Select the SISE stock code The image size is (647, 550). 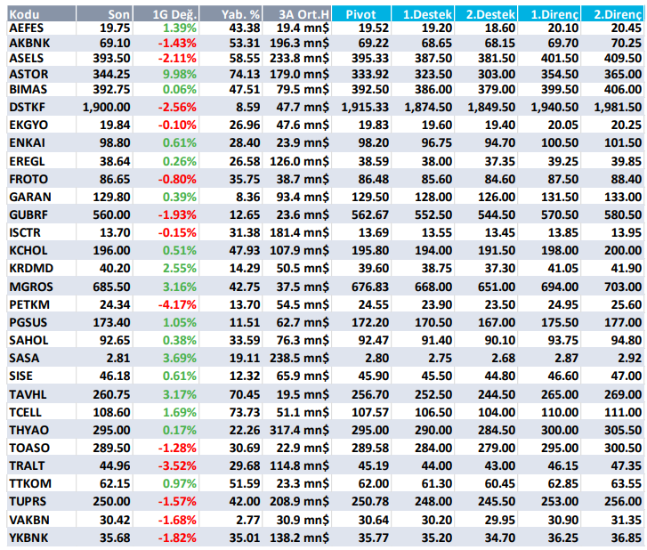tap(20, 376)
